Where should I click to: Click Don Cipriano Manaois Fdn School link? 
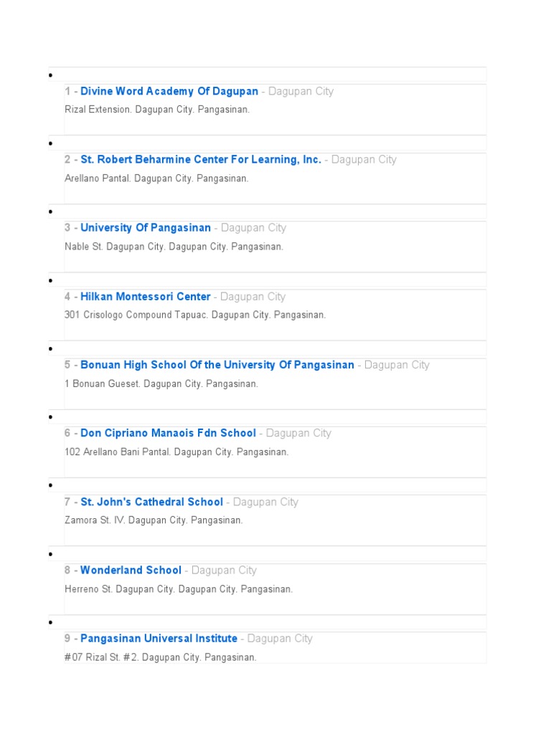[x=168, y=433]
